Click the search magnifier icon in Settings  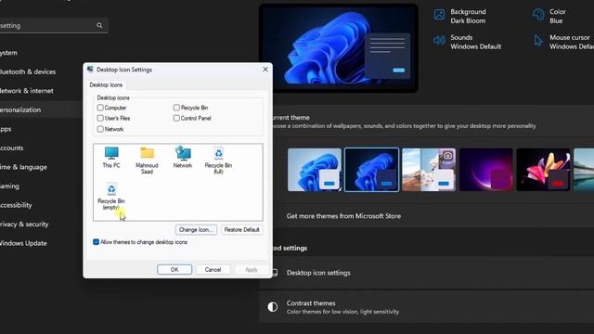(99, 25)
